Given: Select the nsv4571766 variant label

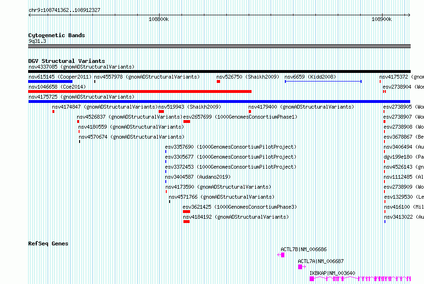Looking at the screenshot, I should (222, 197).
